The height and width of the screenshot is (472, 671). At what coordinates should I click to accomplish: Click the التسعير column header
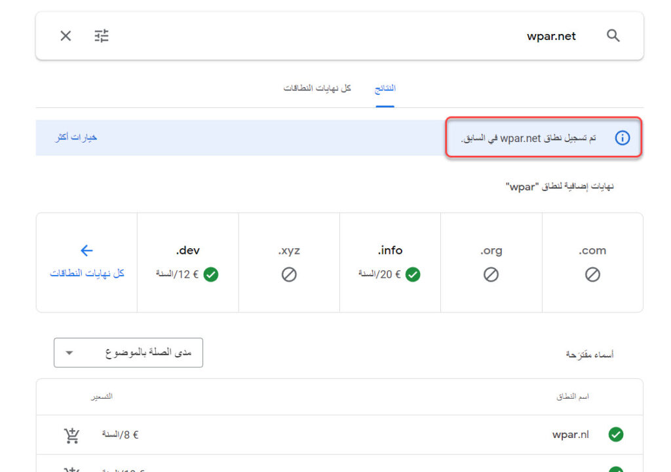click(x=102, y=397)
